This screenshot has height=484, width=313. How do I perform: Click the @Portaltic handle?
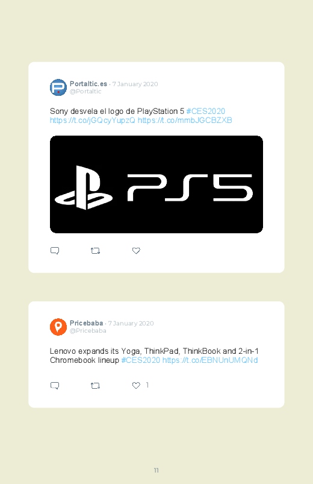(85, 92)
